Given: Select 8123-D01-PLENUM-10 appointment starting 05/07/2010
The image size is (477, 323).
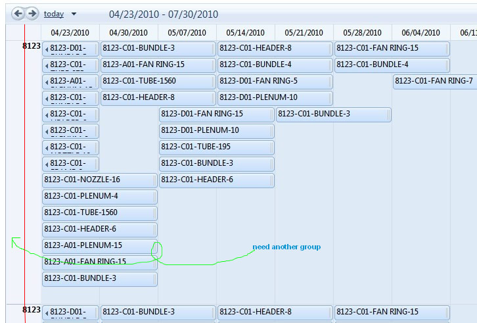Looking at the screenshot, I should click(217, 131).
